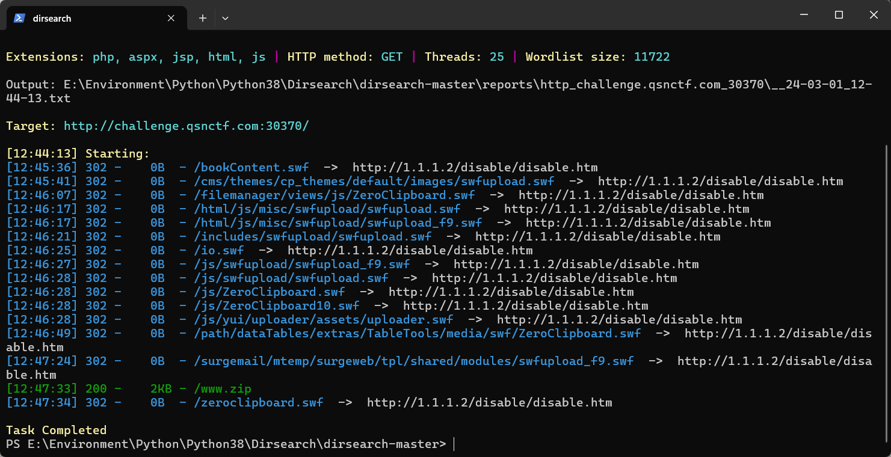Click the PowerShell icon on dirsearch tab
Image resolution: width=891 pixels, height=457 pixels.
click(19, 18)
